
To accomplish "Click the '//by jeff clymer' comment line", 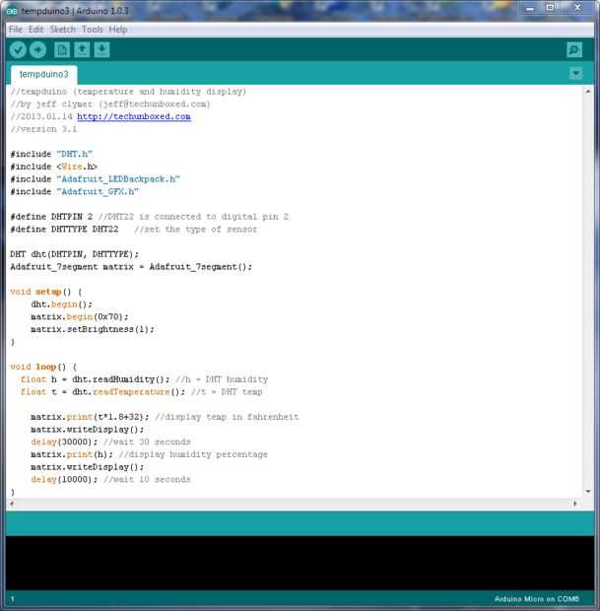I will point(110,104).
